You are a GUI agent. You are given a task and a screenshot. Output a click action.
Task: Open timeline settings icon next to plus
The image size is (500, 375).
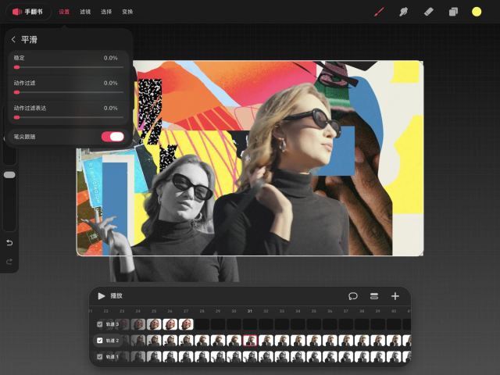[374, 296]
